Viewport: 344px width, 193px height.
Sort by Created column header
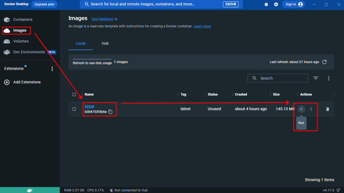(241, 95)
